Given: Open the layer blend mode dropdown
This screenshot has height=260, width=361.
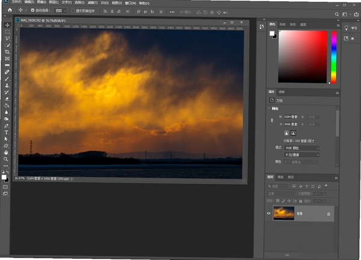Looking at the screenshot, I should (x=281, y=194).
